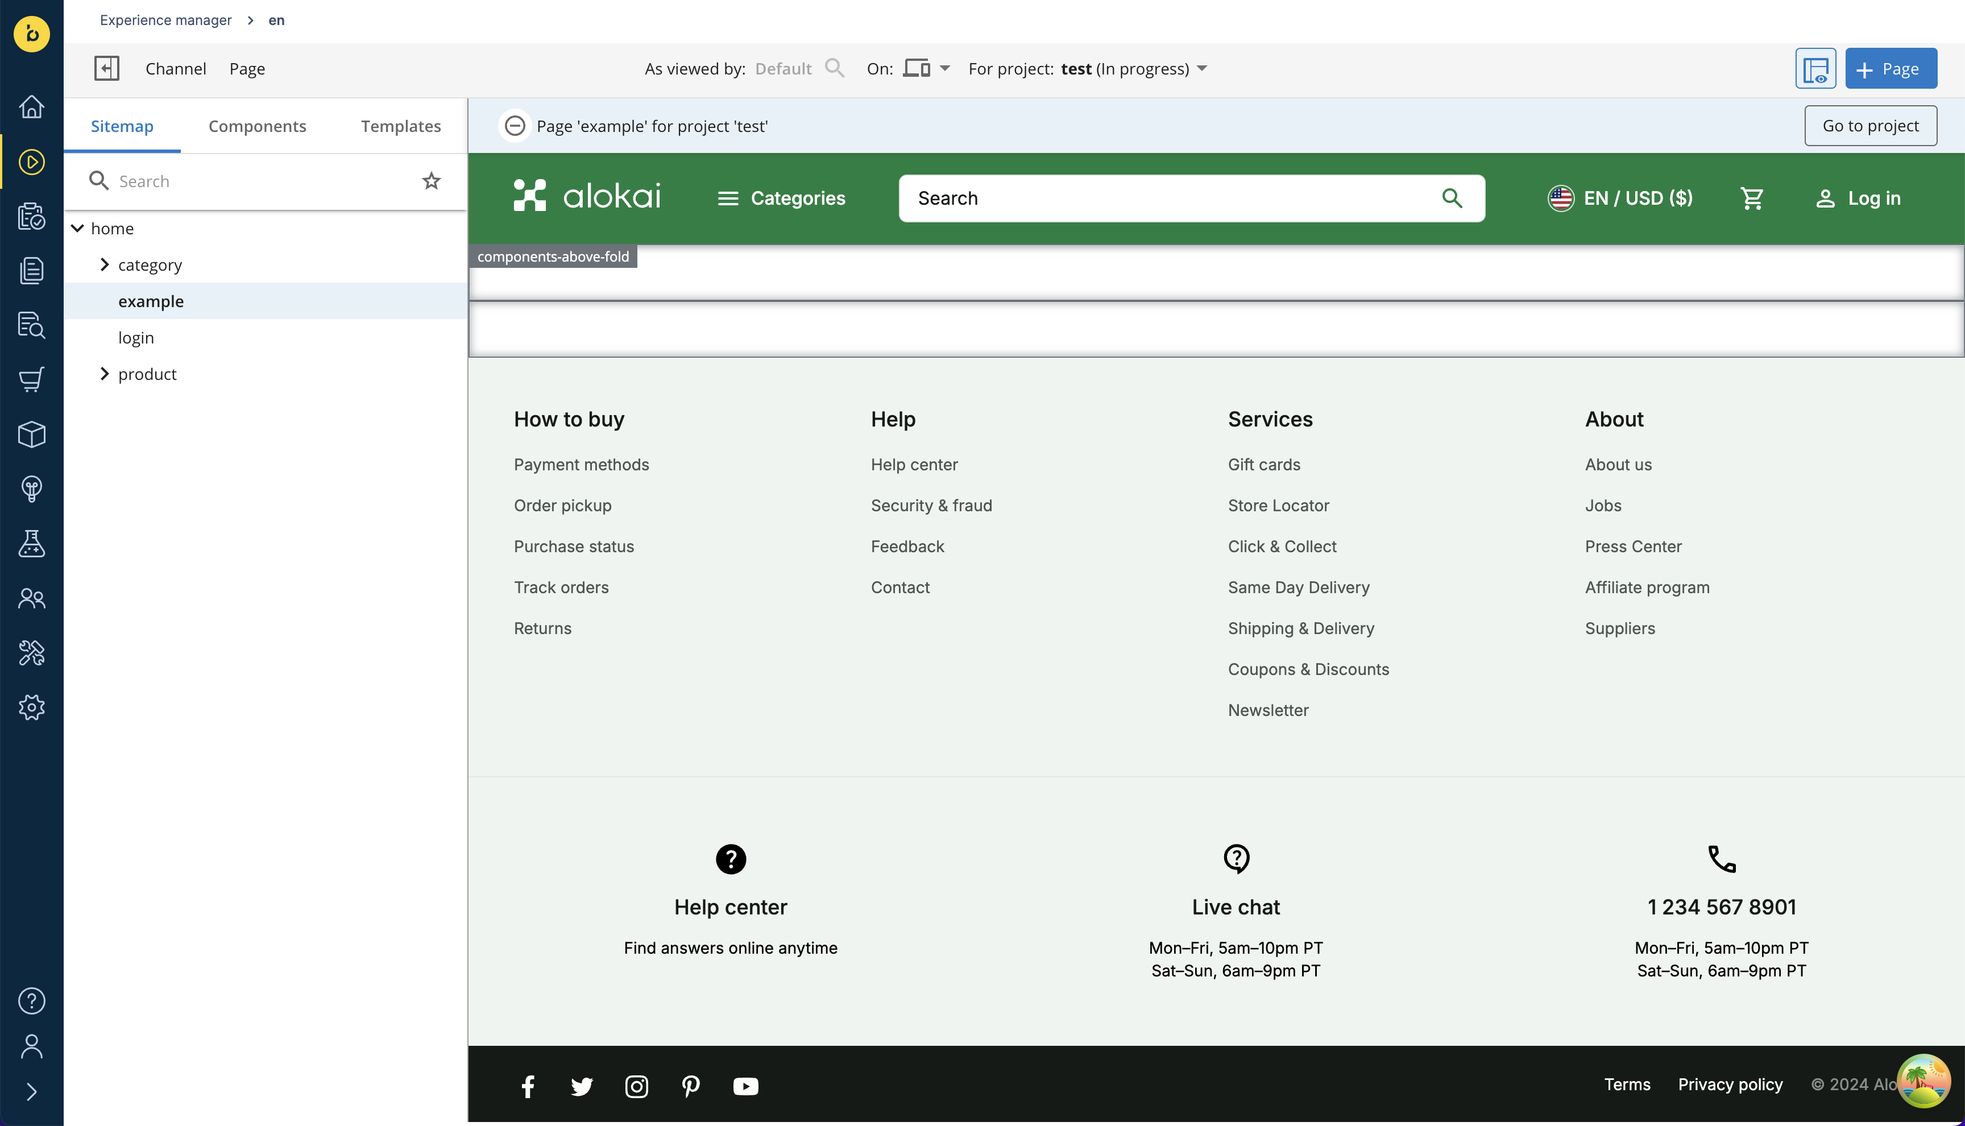The image size is (1965, 1126).
Task: Open the lightbulb insights icon
Action: tap(32, 489)
